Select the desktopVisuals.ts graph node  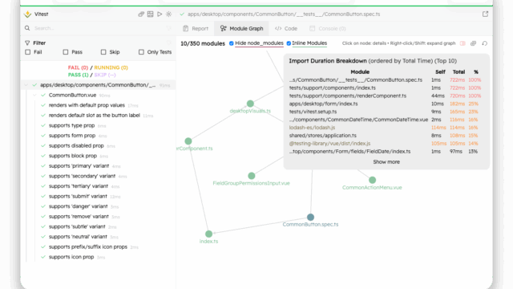250,104
